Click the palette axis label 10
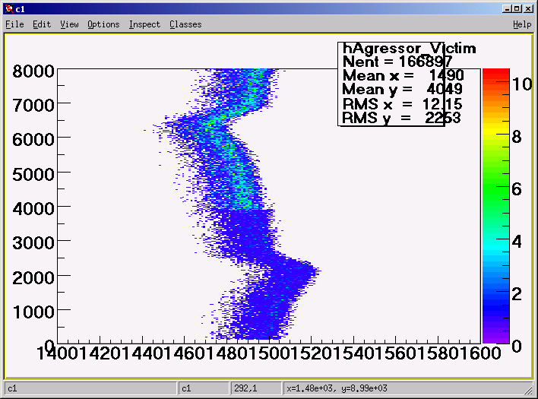The image size is (538, 399). point(522,84)
